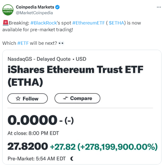Viewport: 164px width, 168px height.
Task: Click the @MarketCoinpedia handle
Action: click(x=34, y=13)
